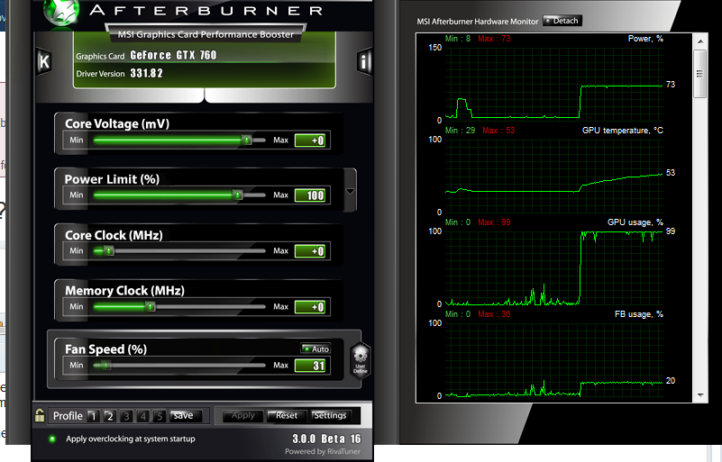
Task: Click the monitor scrollbar up arrow
Action: click(x=700, y=41)
